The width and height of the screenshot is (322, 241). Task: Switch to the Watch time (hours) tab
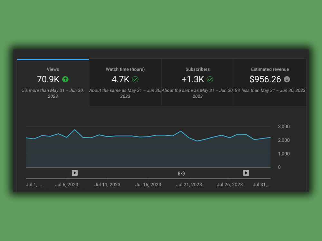(x=125, y=82)
